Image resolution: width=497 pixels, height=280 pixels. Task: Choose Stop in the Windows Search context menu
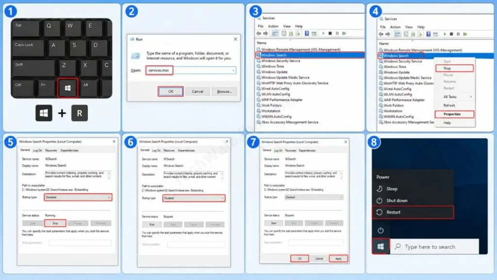coord(454,68)
